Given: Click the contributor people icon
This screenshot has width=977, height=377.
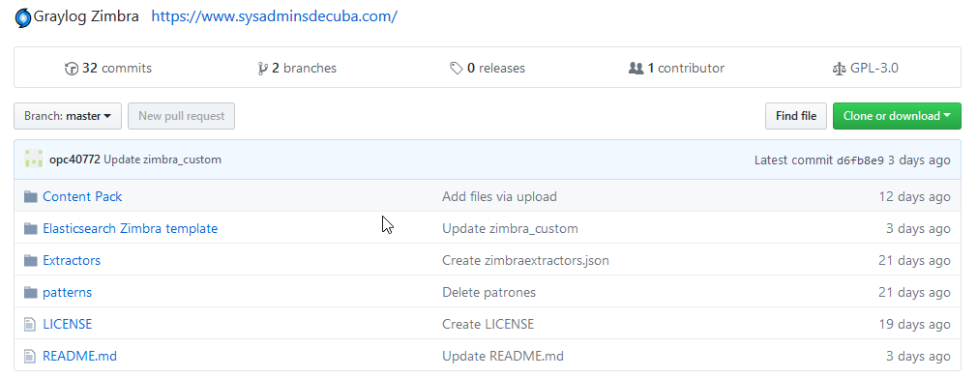Looking at the screenshot, I should click(x=636, y=69).
